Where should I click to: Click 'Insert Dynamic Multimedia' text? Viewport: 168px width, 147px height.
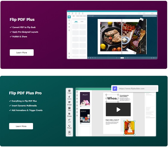point(24,106)
